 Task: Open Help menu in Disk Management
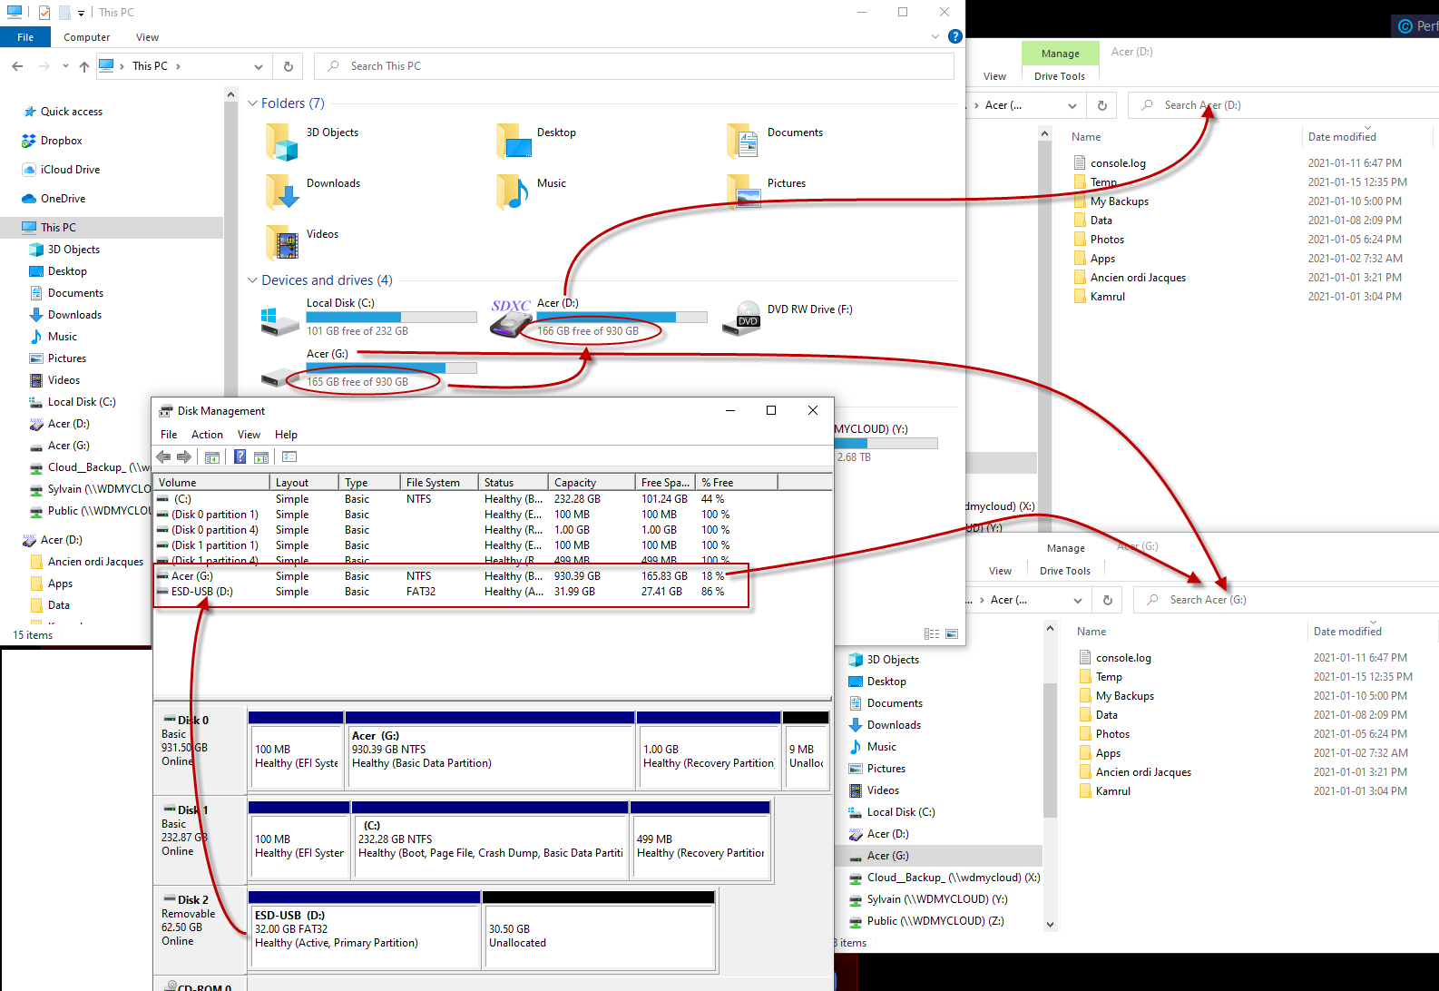286,435
